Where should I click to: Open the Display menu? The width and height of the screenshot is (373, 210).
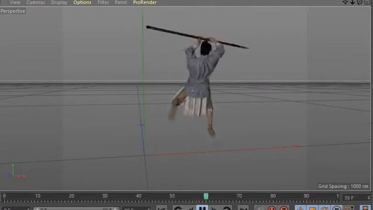[59, 2]
